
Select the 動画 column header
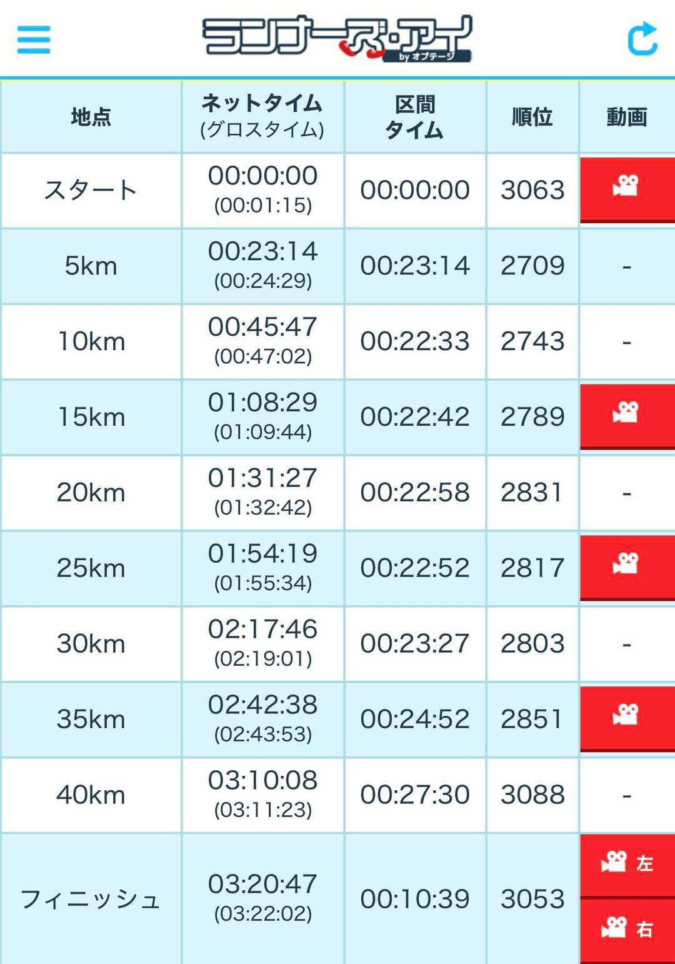[x=627, y=117]
